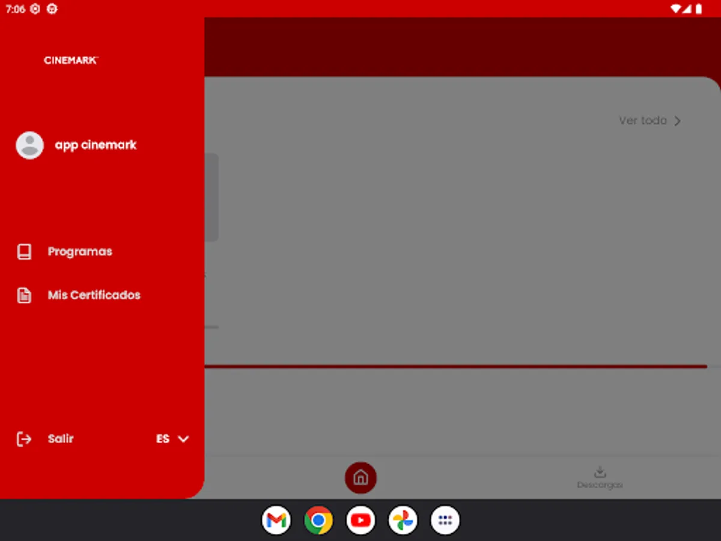Image resolution: width=721 pixels, height=541 pixels.
Task: Open the app drawer grid icon
Action: 445,520
